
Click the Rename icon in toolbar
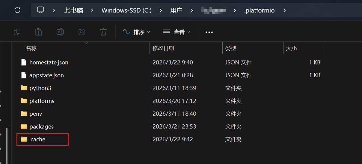point(60,32)
